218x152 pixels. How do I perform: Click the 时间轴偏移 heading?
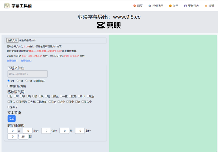[16, 126]
